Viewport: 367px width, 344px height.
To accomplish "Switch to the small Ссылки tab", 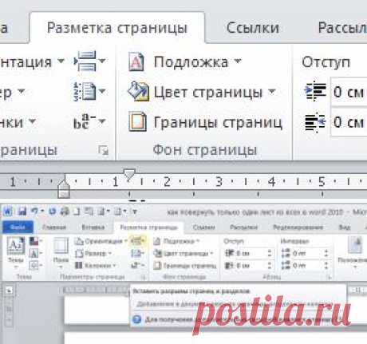I will click(203, 227).
